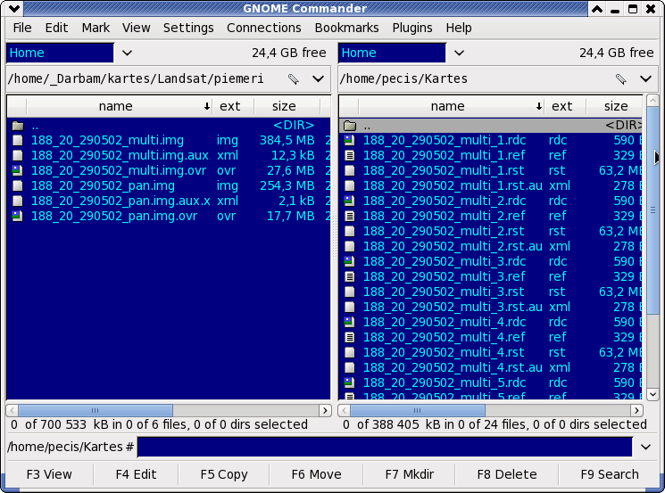Click left panel horizontal scroll right arrow
Screen dimensions: 665x493
point(325,410)
